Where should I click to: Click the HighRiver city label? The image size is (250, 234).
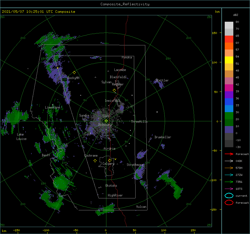115,195
